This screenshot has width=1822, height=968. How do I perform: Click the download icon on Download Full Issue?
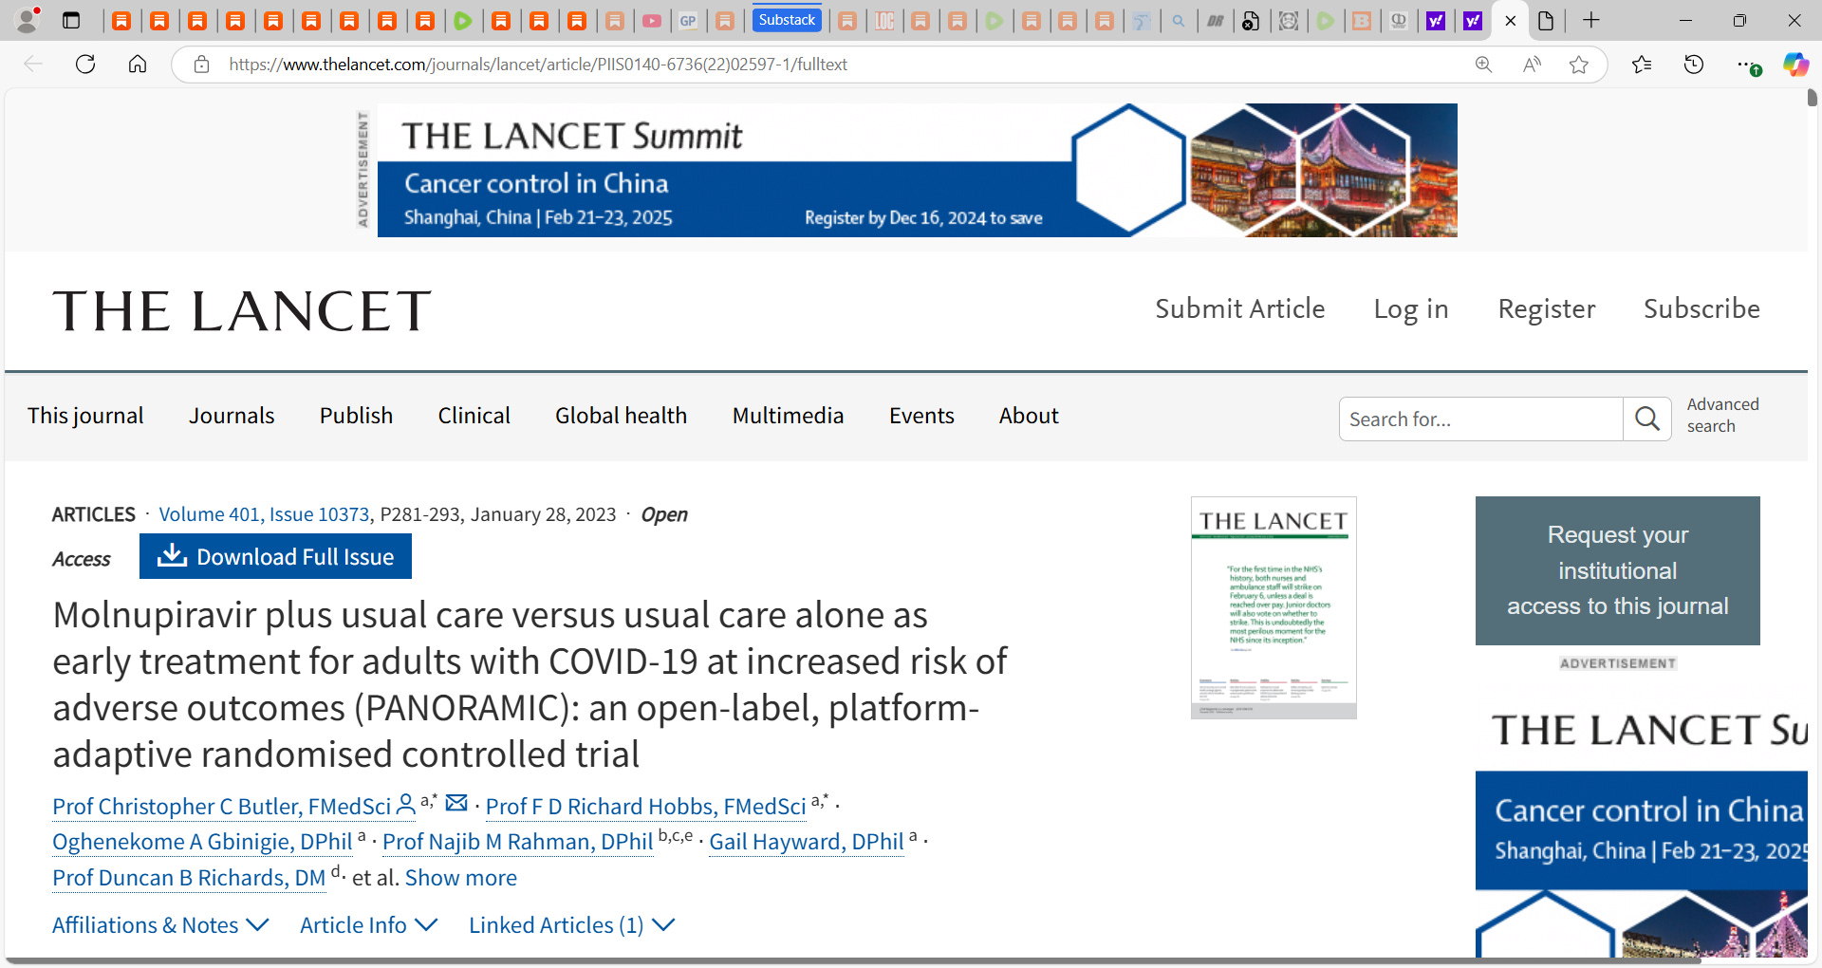172,555
